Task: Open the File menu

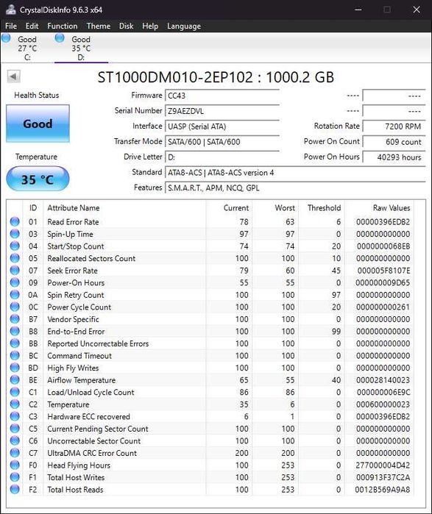Action: tap(11, 26)
